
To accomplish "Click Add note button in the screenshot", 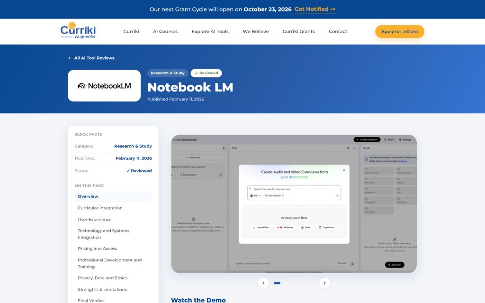I will tap(395, 265).
